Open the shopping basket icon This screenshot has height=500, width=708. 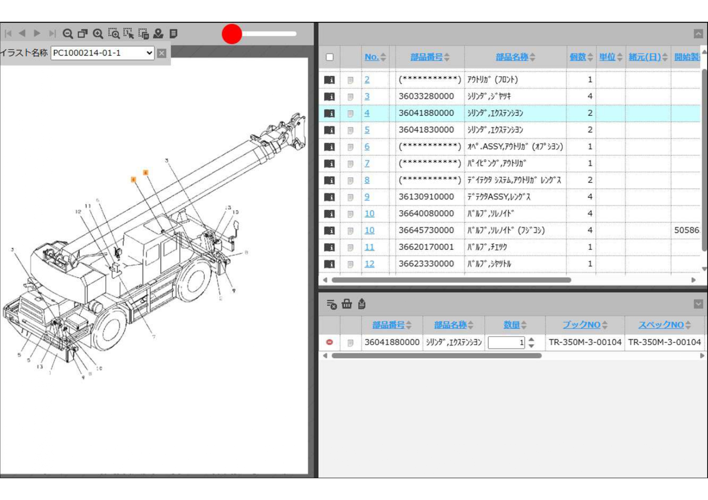tap(347, 304)
